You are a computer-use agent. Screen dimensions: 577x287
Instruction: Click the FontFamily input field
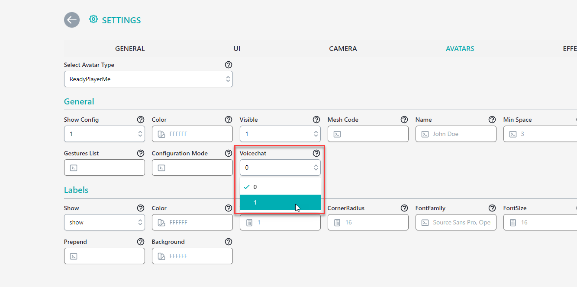click(456, 222)
